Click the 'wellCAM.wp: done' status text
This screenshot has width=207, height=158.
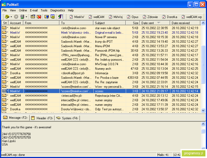(x=13, y=155)
